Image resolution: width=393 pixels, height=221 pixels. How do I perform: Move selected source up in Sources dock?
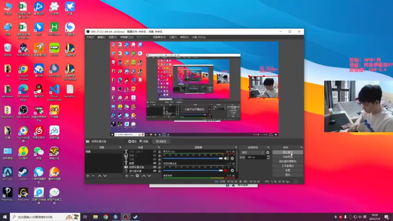(144, 176)
